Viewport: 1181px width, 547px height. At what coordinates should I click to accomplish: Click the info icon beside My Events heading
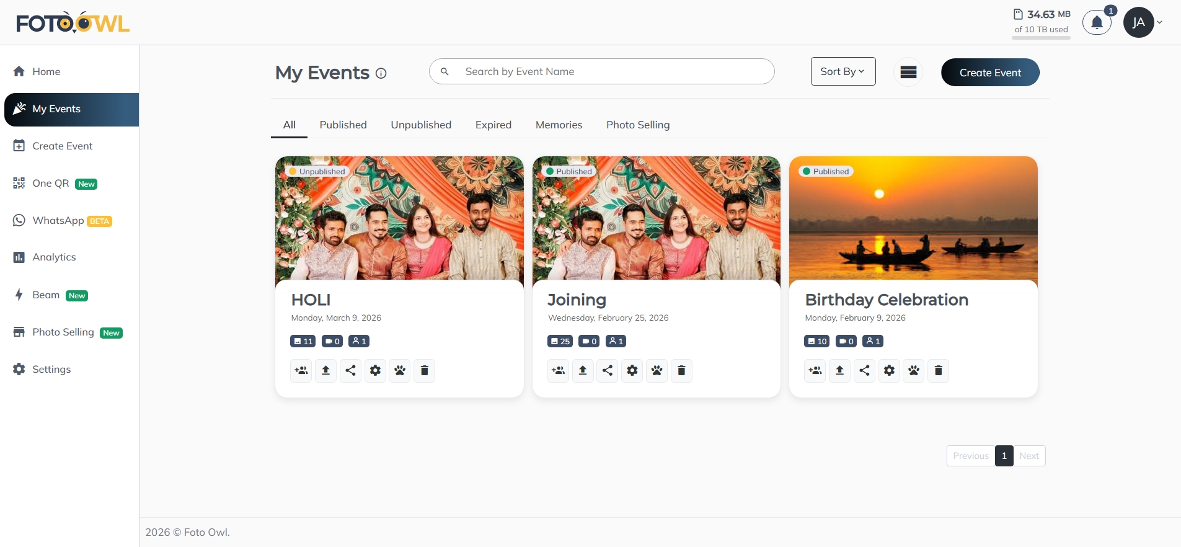click(380, 73)
